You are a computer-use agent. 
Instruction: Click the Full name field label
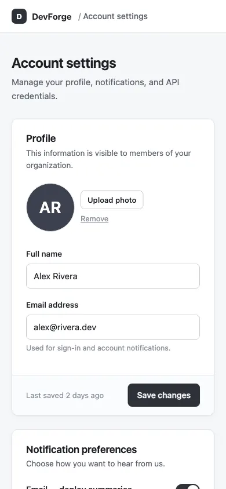[x=44, y=254]
